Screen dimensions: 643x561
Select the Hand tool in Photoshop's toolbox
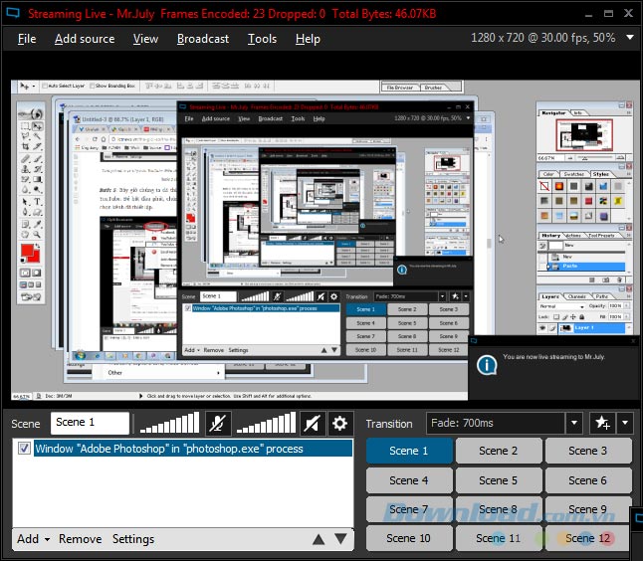point(25,235)
